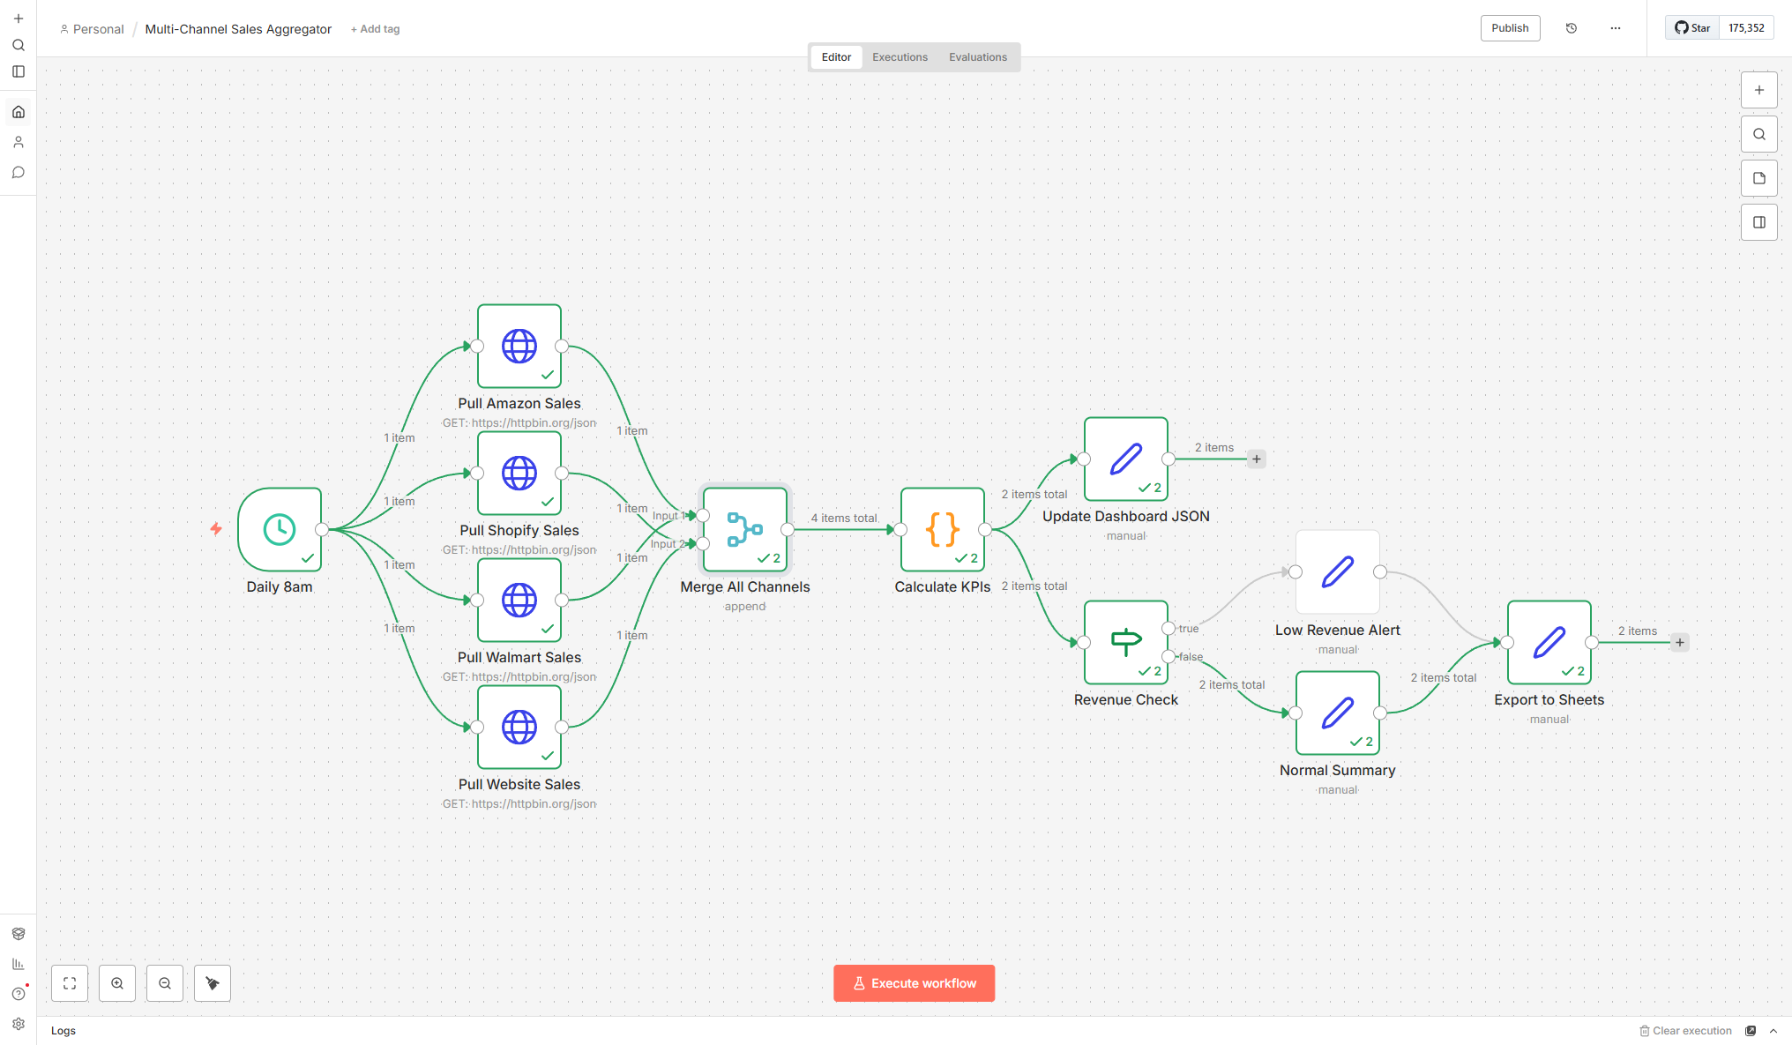The image size is (1792, 1045).
Task: Collapse the Logs panel chevron
Action: (x=1773, y=1030)
